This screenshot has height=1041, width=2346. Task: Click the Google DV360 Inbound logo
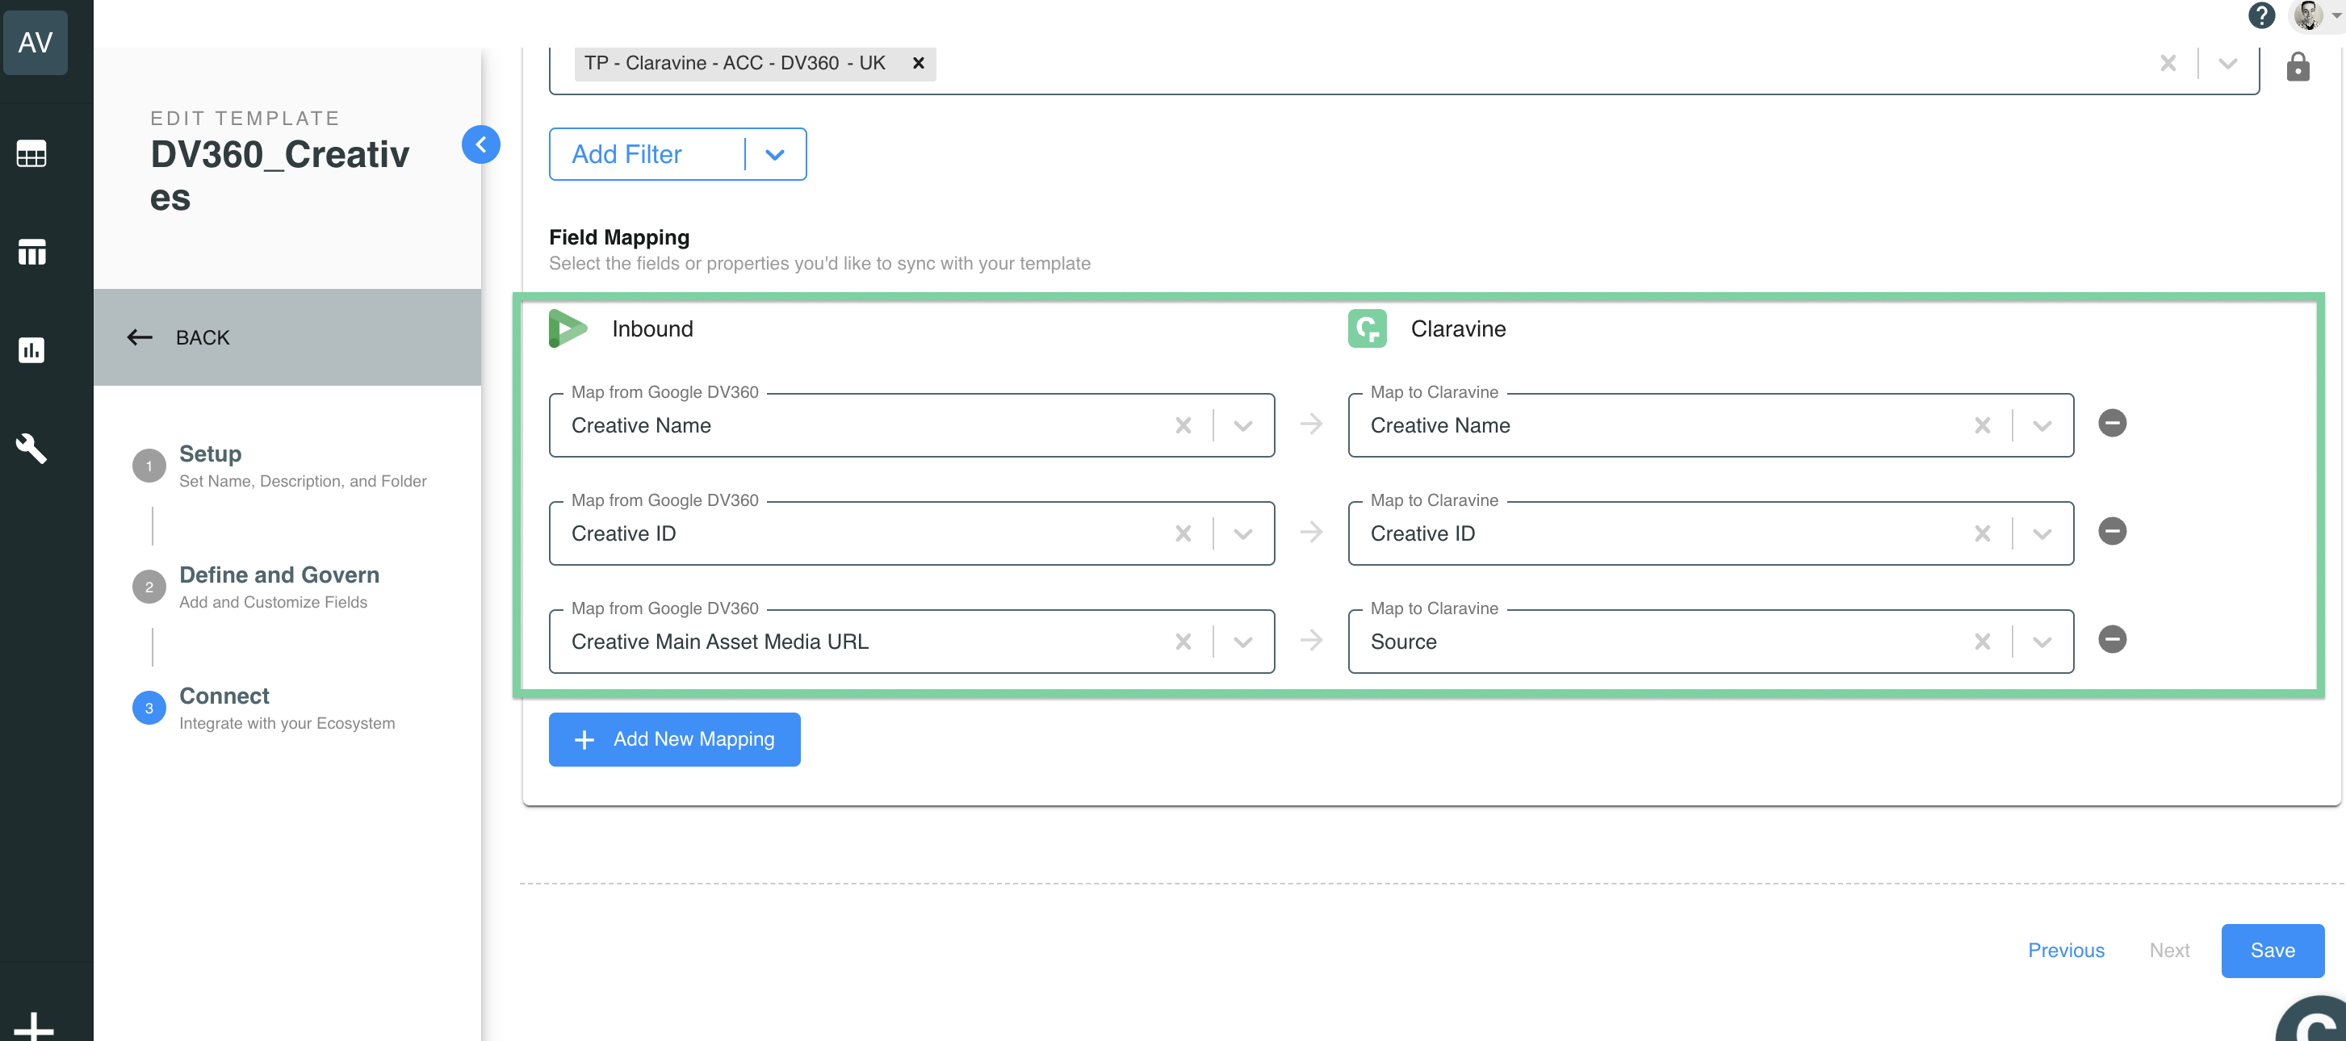coord(568,328)
